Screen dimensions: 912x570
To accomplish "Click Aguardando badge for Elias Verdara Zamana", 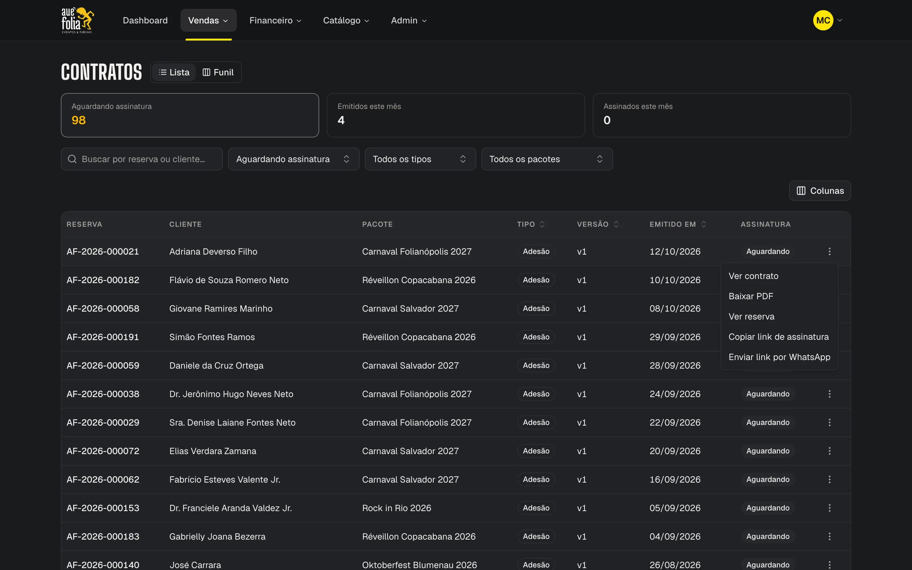I will click(x=768, y=451).
